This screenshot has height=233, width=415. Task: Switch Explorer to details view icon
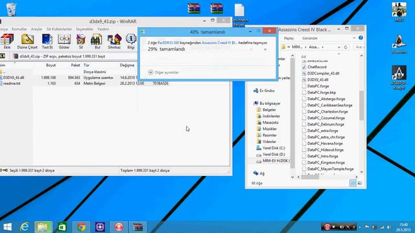[353, 183]
